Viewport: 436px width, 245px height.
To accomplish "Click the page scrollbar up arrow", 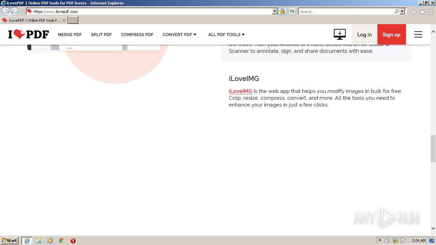I will coord(433,32).
